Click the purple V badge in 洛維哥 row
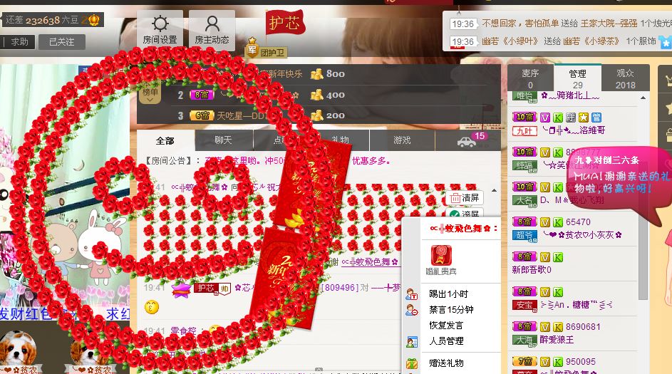Screen dimensions: 672x374 click(544, 117)
